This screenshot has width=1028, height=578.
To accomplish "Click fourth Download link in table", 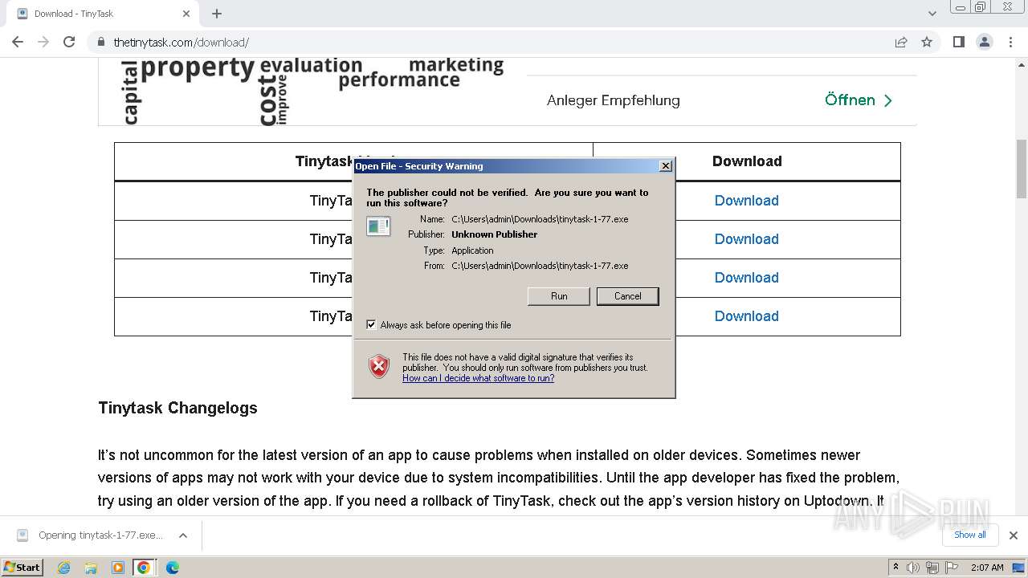I will tap(746, 316).
